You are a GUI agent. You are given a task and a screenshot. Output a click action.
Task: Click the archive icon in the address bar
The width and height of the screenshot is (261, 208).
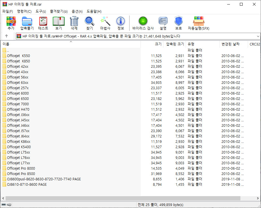pos(19,36)
